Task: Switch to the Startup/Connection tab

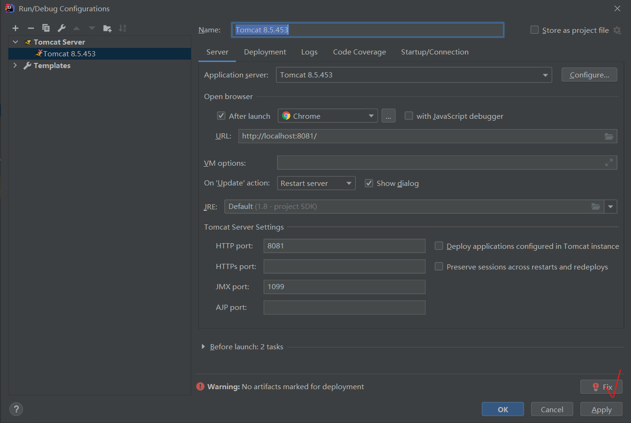Action: pyautogui.click(x=435, y=52)
